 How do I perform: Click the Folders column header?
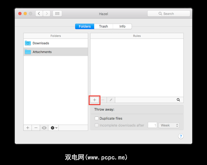tap(56, 36)
